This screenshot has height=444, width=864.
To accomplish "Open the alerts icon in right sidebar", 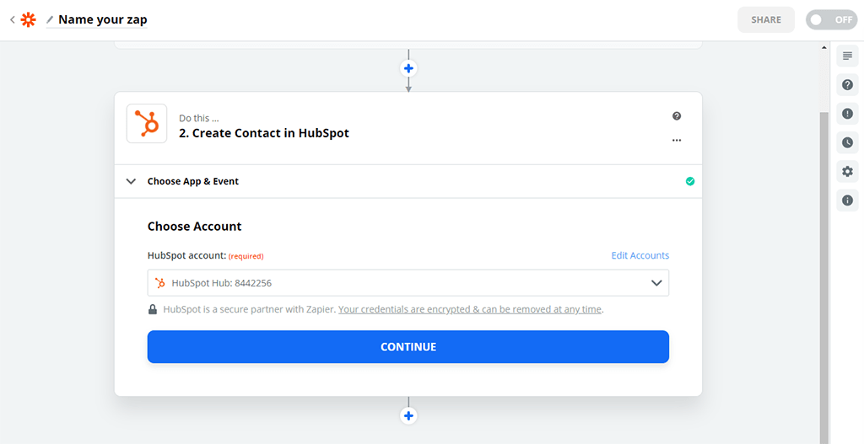I will [x=847, y=114].
